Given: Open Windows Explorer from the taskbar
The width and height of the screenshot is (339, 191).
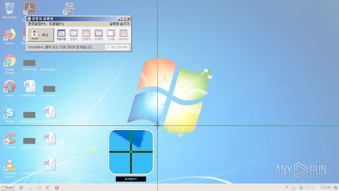Looking at the screenshot, I should tap(30, 188).
